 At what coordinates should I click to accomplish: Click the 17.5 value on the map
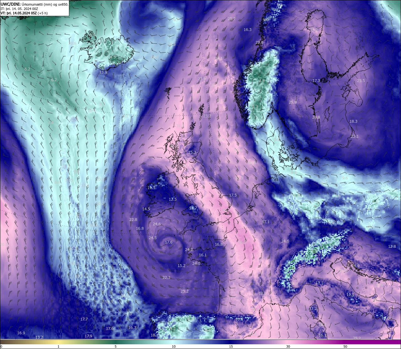pos(233,195)
